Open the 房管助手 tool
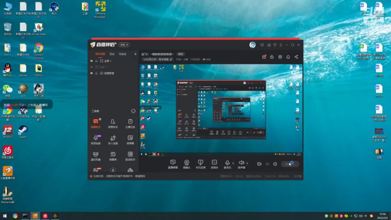This screenshot has width=391, height=220. tap(113, 123)
